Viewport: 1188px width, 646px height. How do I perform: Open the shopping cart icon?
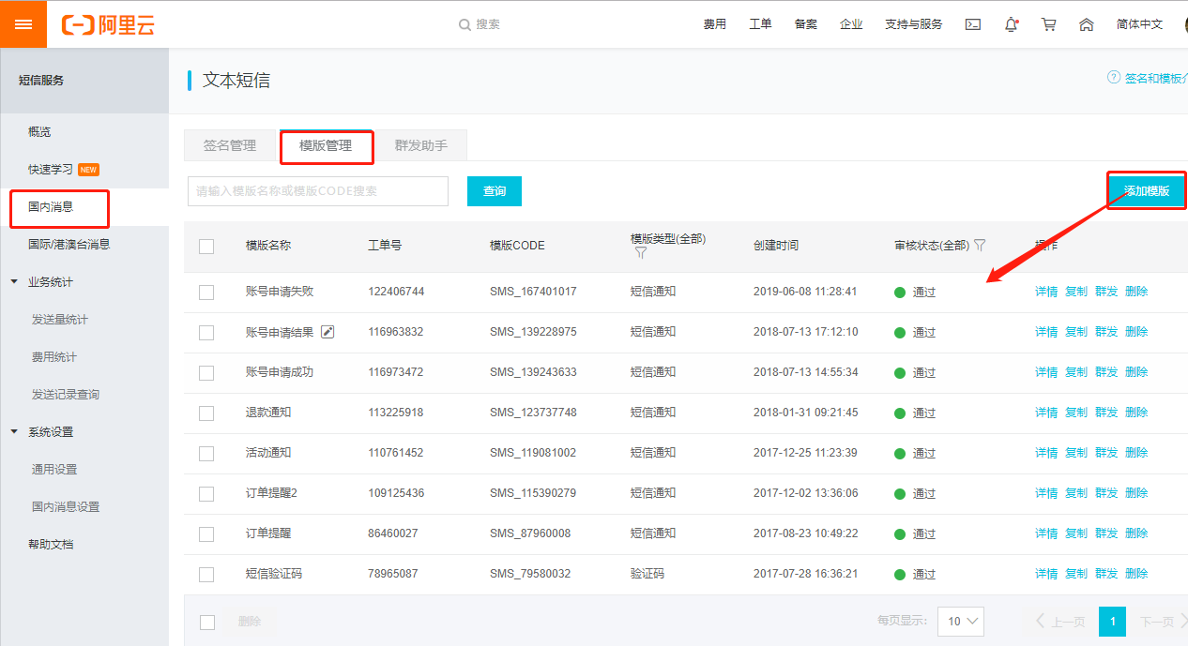[1049, 24]
